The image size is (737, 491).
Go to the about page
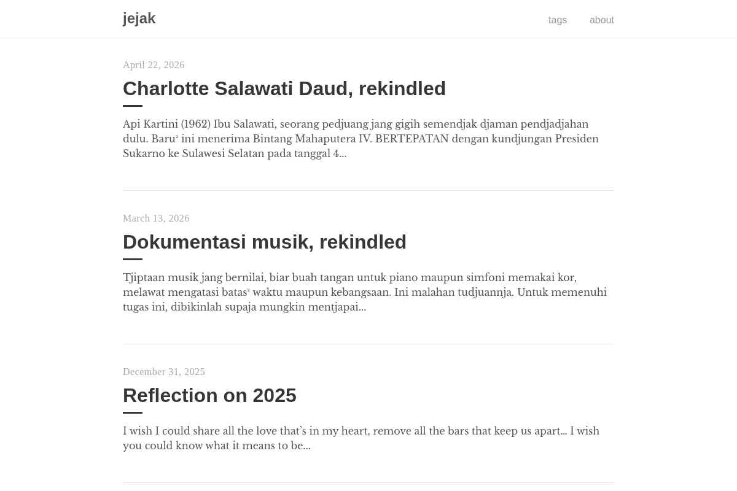tap(602, 20)
